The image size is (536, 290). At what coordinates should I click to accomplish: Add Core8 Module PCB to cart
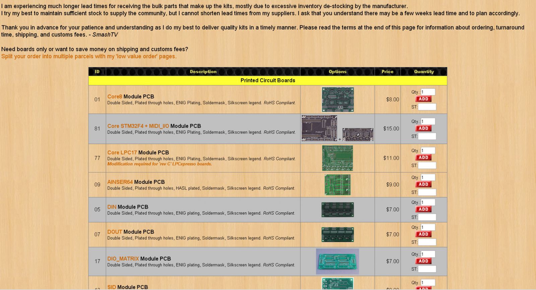423,99
